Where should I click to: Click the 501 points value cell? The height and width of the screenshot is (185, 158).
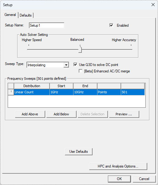point(133,92)
